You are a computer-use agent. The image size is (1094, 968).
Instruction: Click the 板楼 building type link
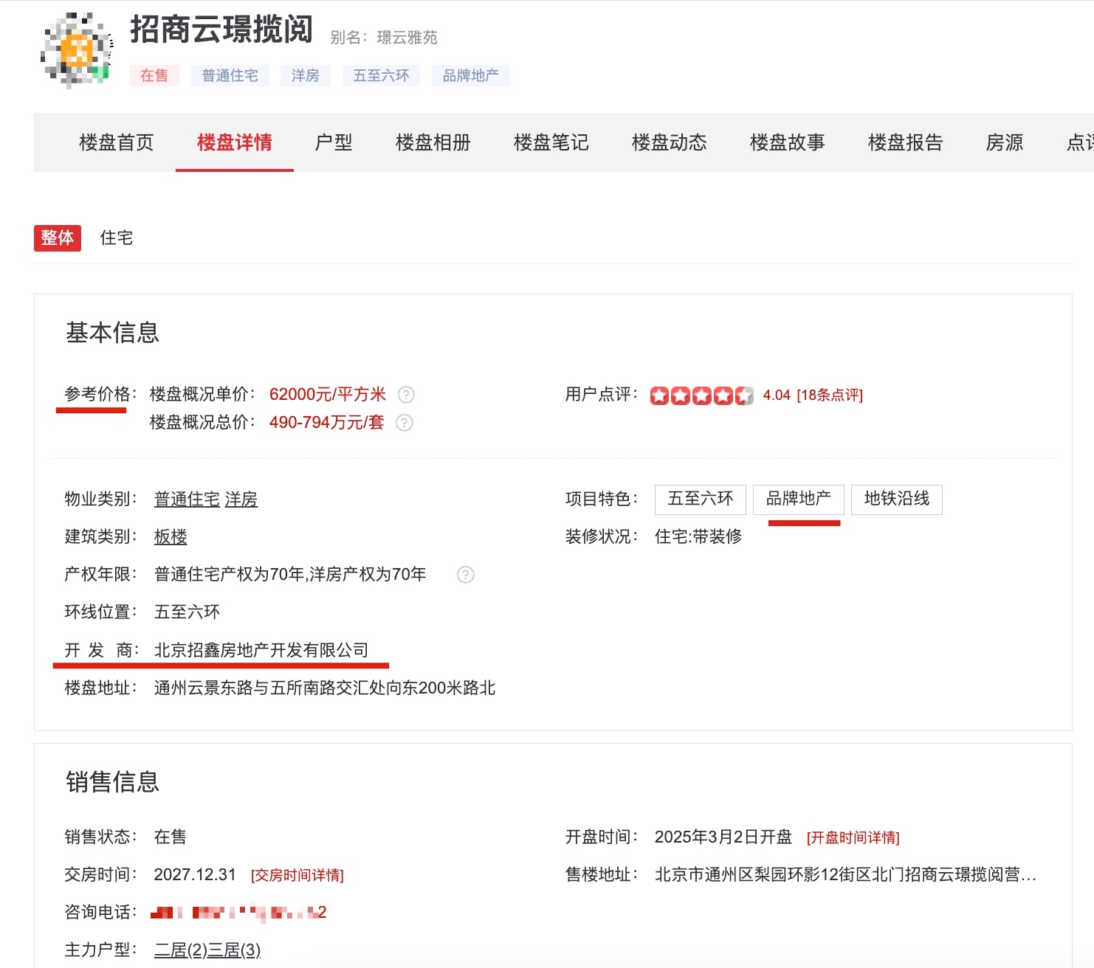click(171, 537)
